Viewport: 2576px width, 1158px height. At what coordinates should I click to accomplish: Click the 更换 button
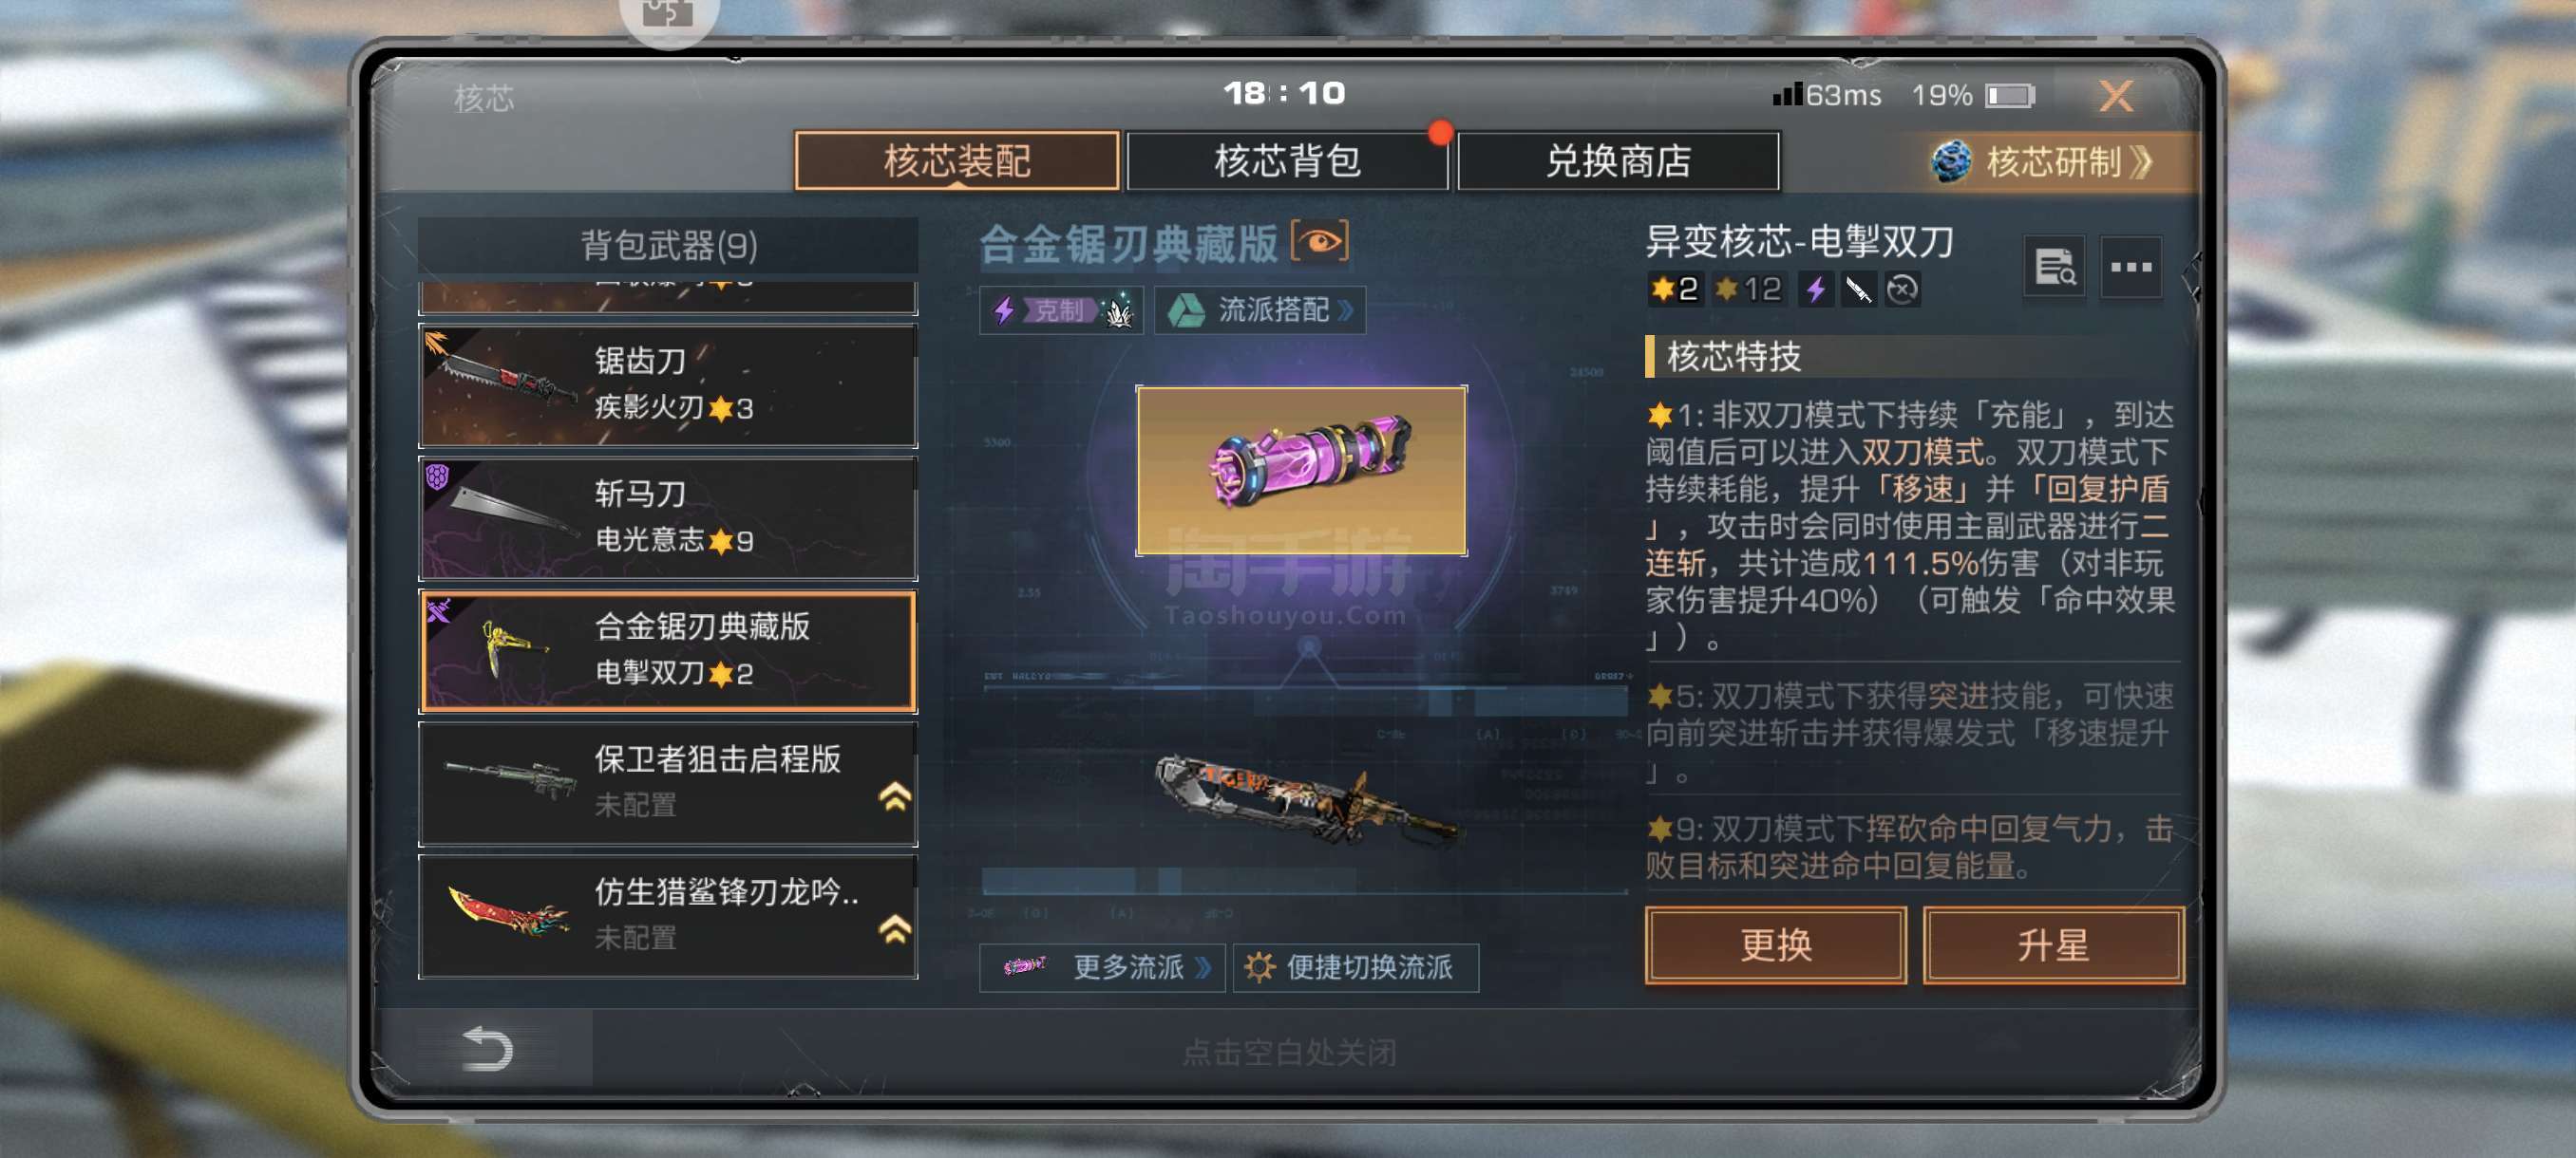pyautogui.click(x=1775, y=944)
